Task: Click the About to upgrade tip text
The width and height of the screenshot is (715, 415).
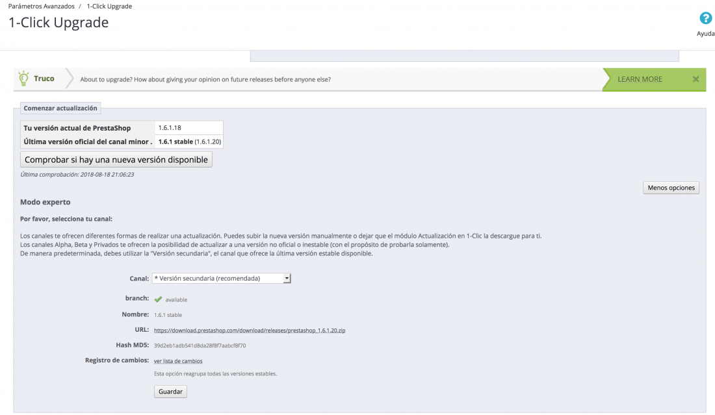Action: pyautogui.click(x=205, y=79)
